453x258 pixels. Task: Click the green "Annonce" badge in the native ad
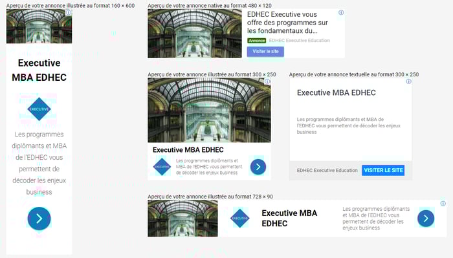click(x=256, y=41)
